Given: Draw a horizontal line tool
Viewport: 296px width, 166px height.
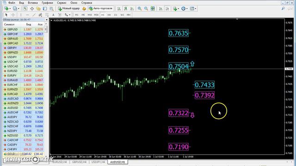Looking at the screenshot, I should (27, 15).
